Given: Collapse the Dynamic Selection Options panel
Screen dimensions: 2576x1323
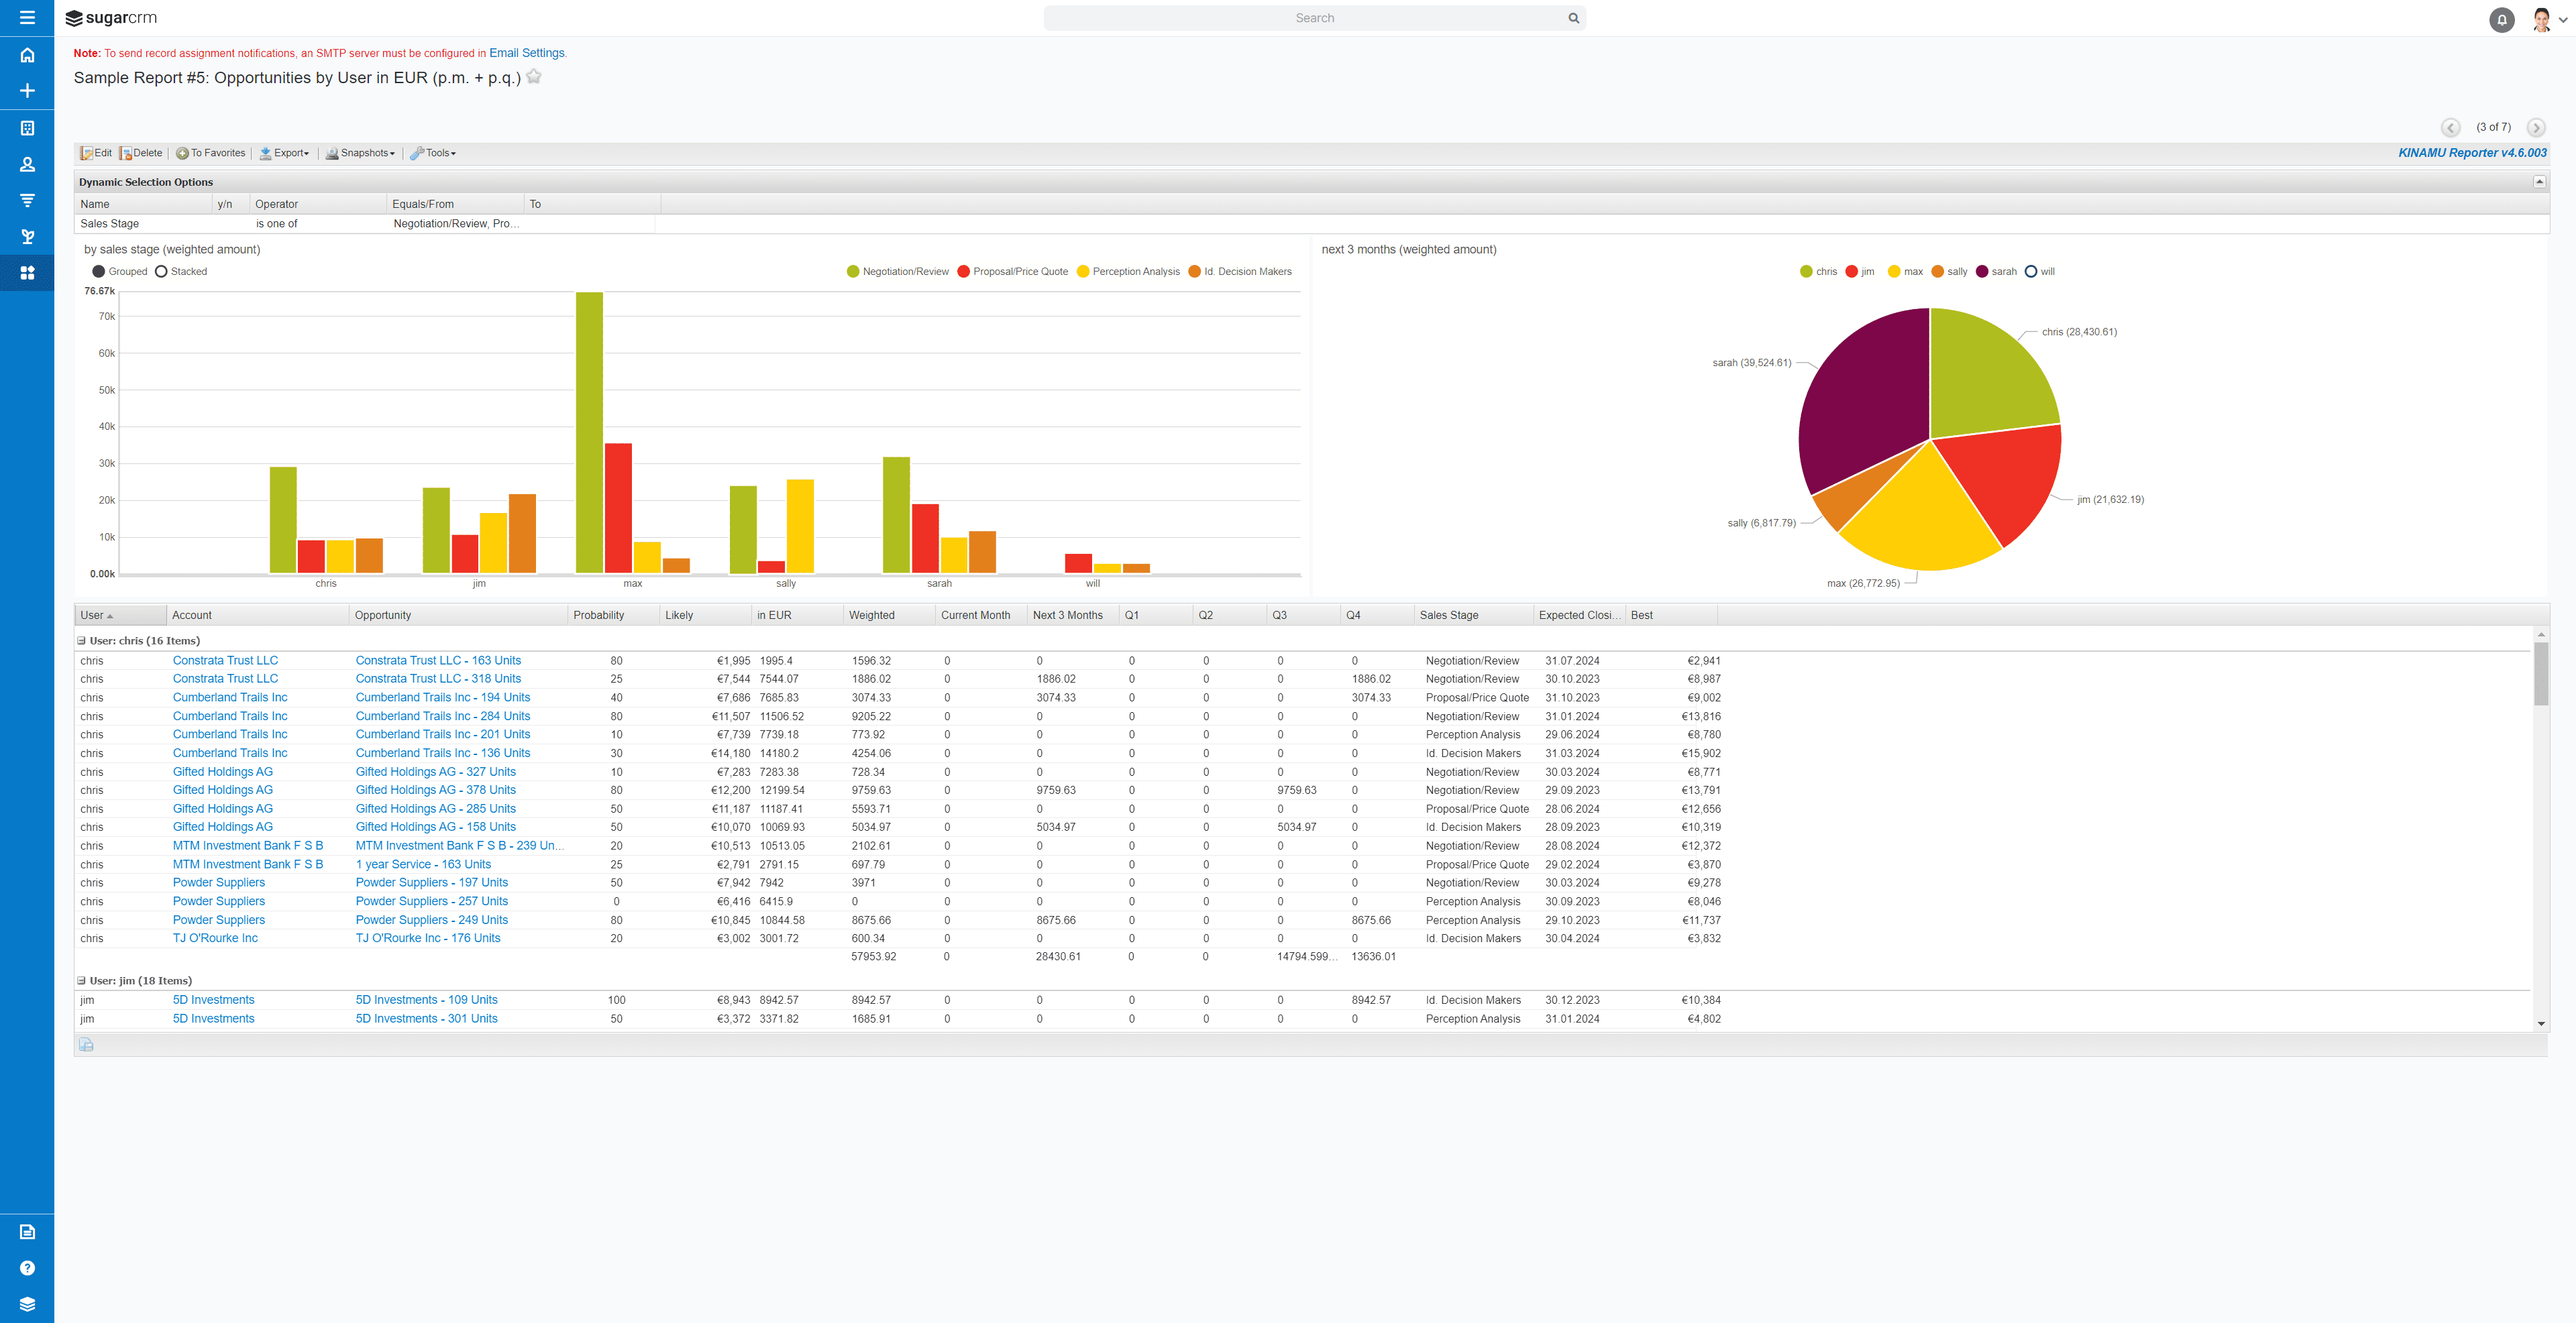Looking at the screenshot, I should pyautogui.click(x=2538, y=182).
